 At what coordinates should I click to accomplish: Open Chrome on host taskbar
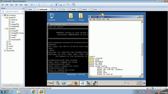(34, 92)
